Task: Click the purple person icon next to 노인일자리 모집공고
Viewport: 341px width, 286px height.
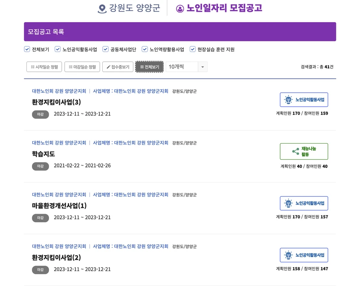Action: pyautogui.click(x=180, y=9)
